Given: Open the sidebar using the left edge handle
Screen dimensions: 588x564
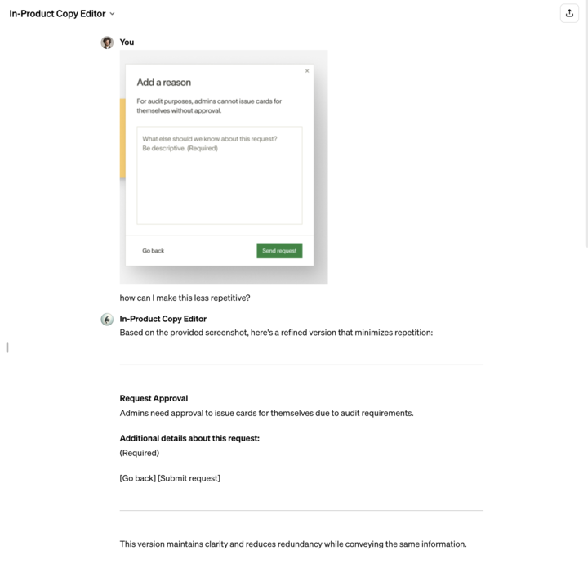Looking at the screenshot, I should [x=7, y=348].
